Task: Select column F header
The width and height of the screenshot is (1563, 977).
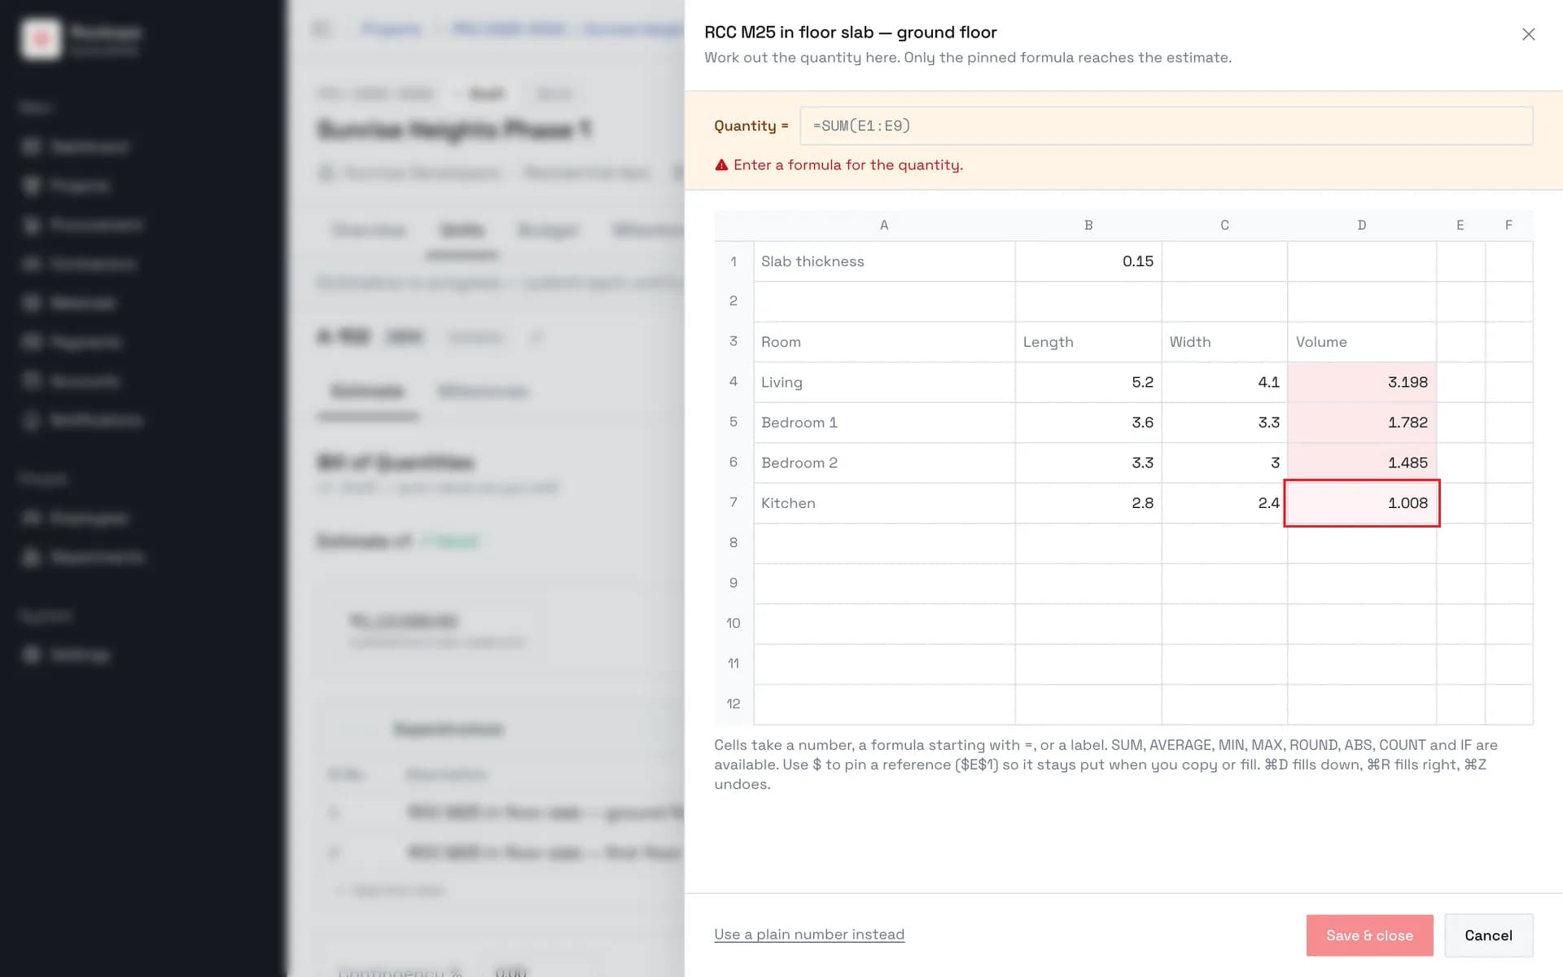Action: pos(1508,226)
